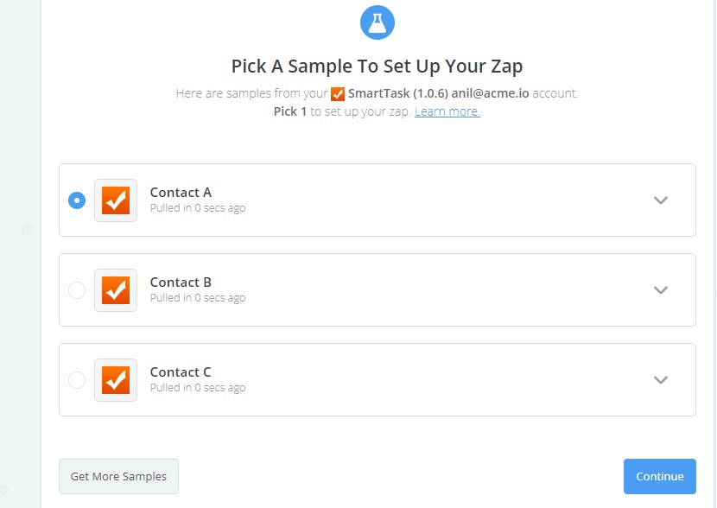The height and width of the screenshot is (508, 717).
Task: Click the SmartTask checkmark icon for Contact C
Action: click(x=116, y=380)
